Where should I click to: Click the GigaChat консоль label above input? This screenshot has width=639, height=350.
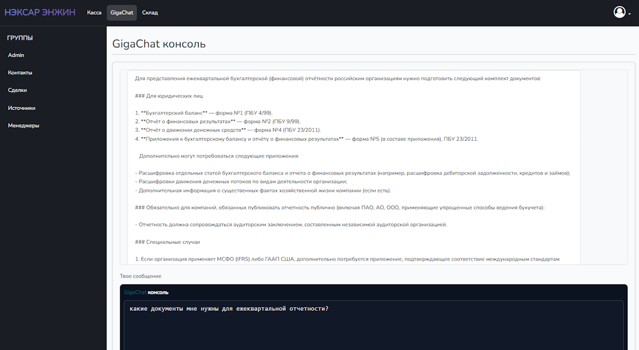point(146,292)
